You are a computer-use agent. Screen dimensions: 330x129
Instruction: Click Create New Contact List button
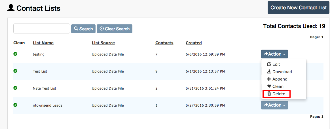299,8
